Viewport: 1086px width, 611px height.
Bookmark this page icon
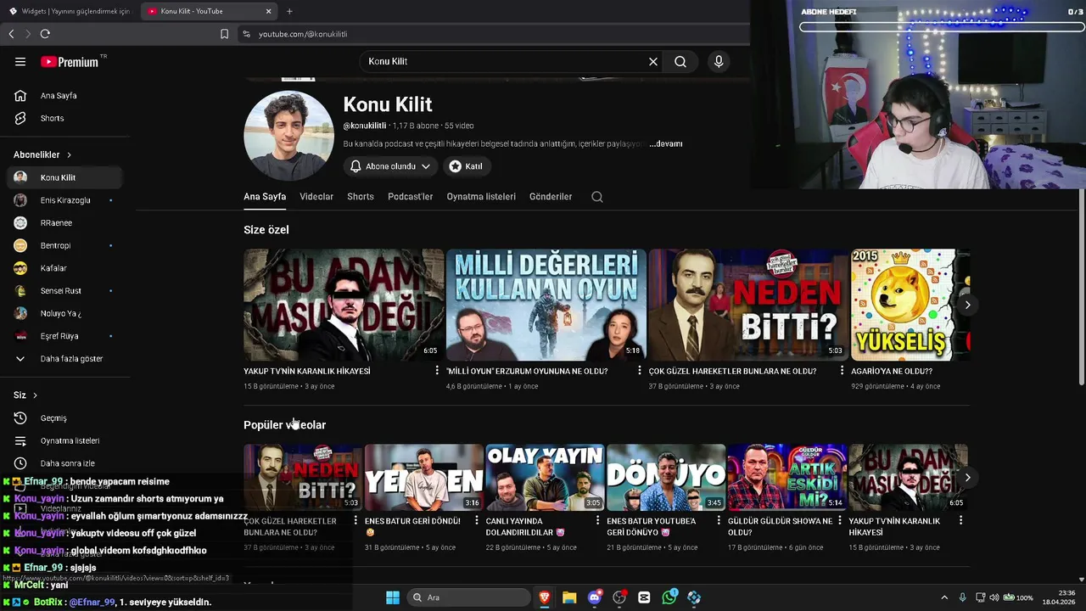(x=224, y=34)
